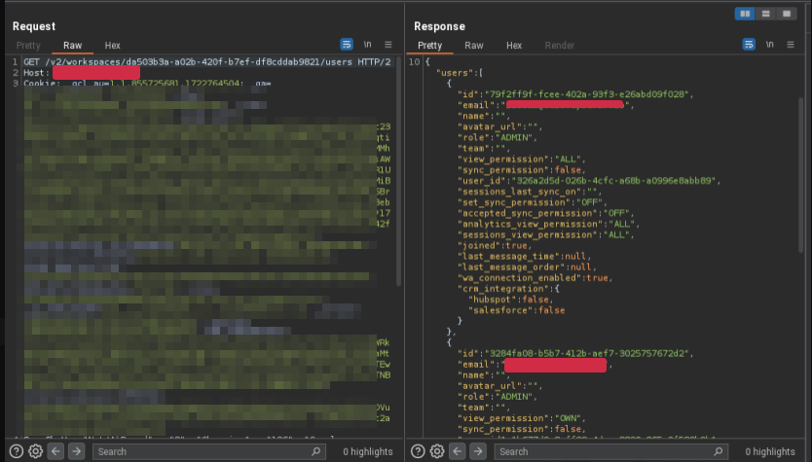812x462 pixels.
Task: Switch Request view to Hex tab
Action: [x=113, y=46]
